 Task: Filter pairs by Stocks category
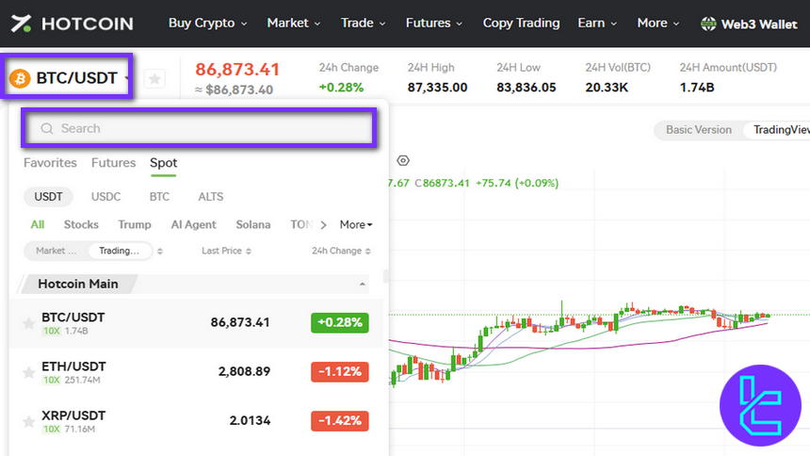[81, 225]
